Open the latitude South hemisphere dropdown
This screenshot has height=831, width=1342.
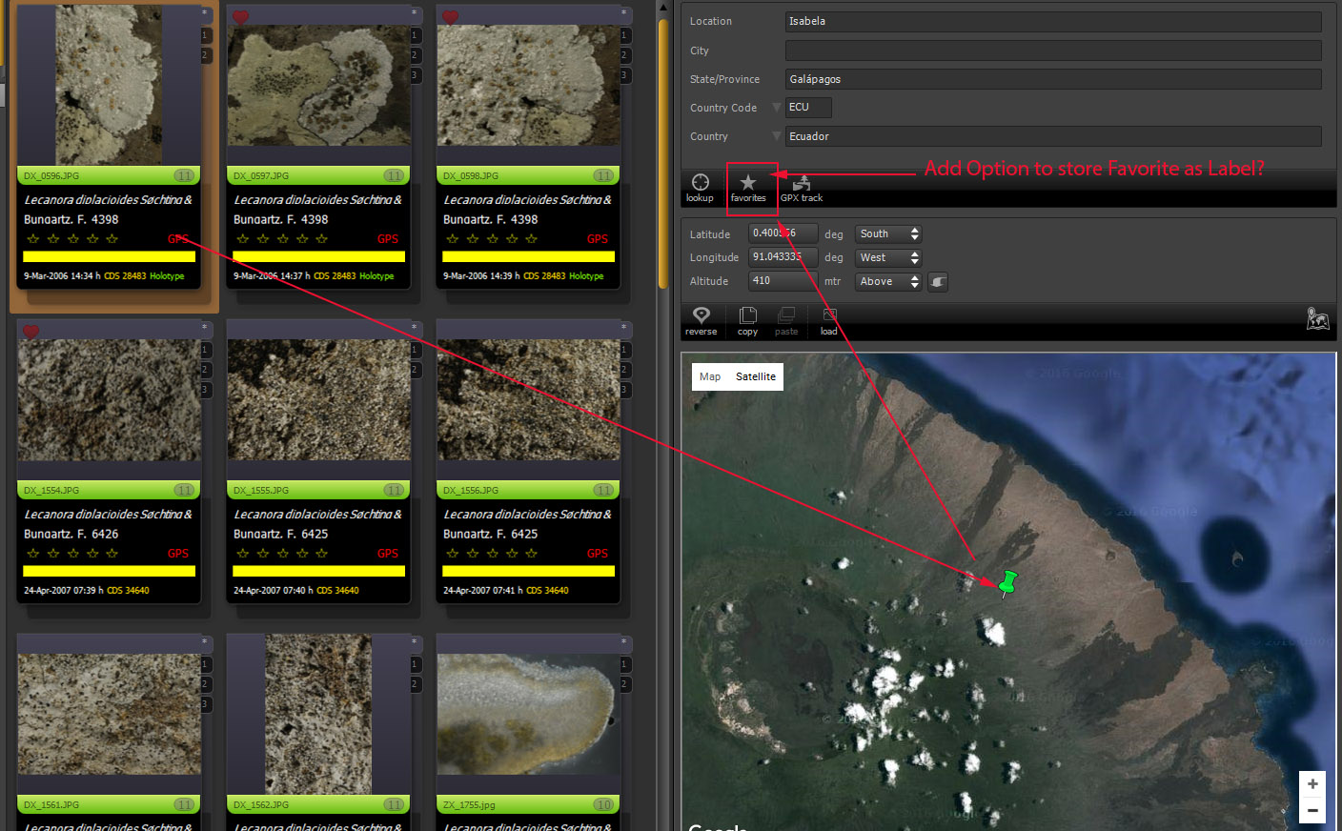(x=888, y=233)
